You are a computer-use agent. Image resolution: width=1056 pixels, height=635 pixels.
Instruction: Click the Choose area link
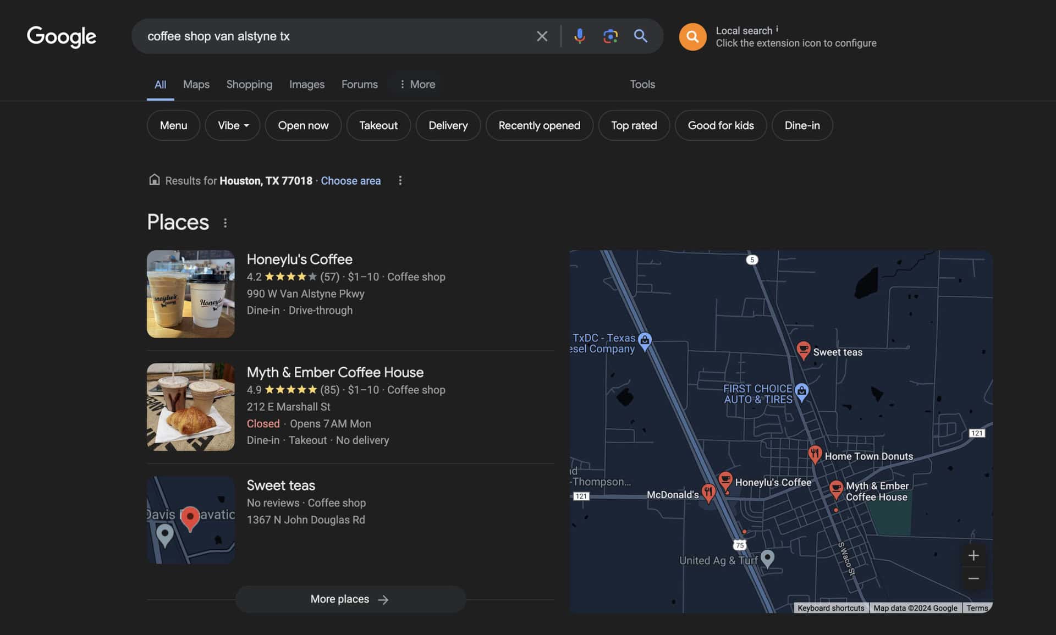(350, 181)
